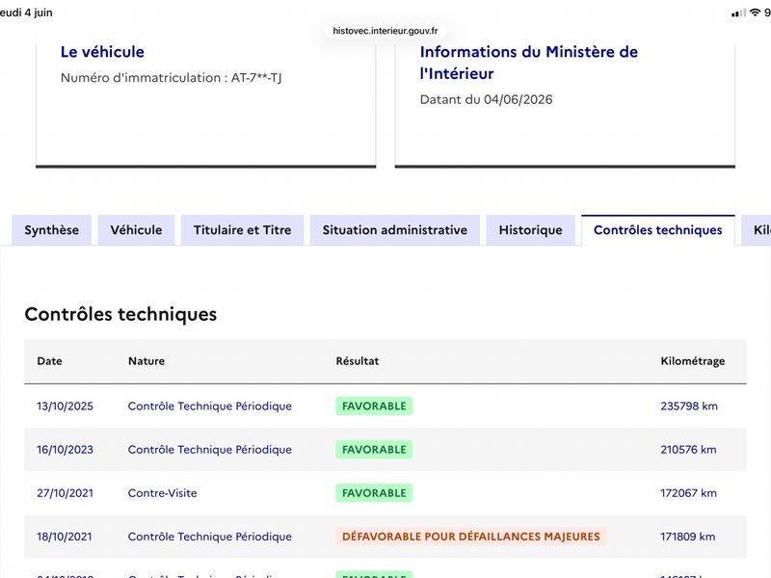This screenshot has height=578, width=771.
Task: Switch to the Historique tab
Action: coord(531,230)
